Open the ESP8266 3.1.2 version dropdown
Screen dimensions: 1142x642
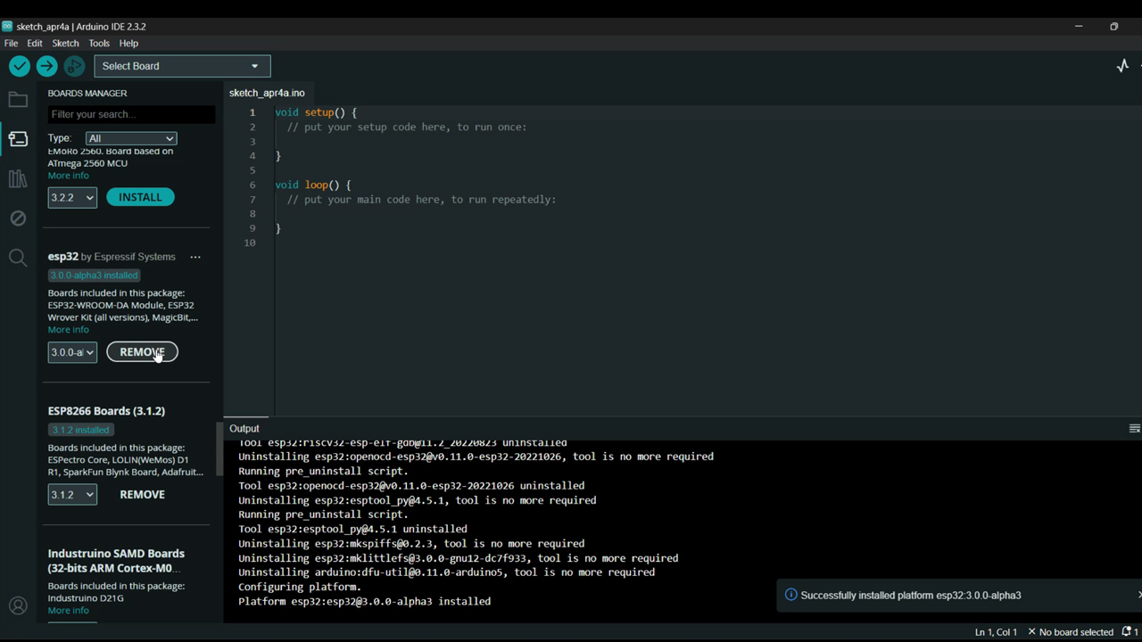[72, 495]
